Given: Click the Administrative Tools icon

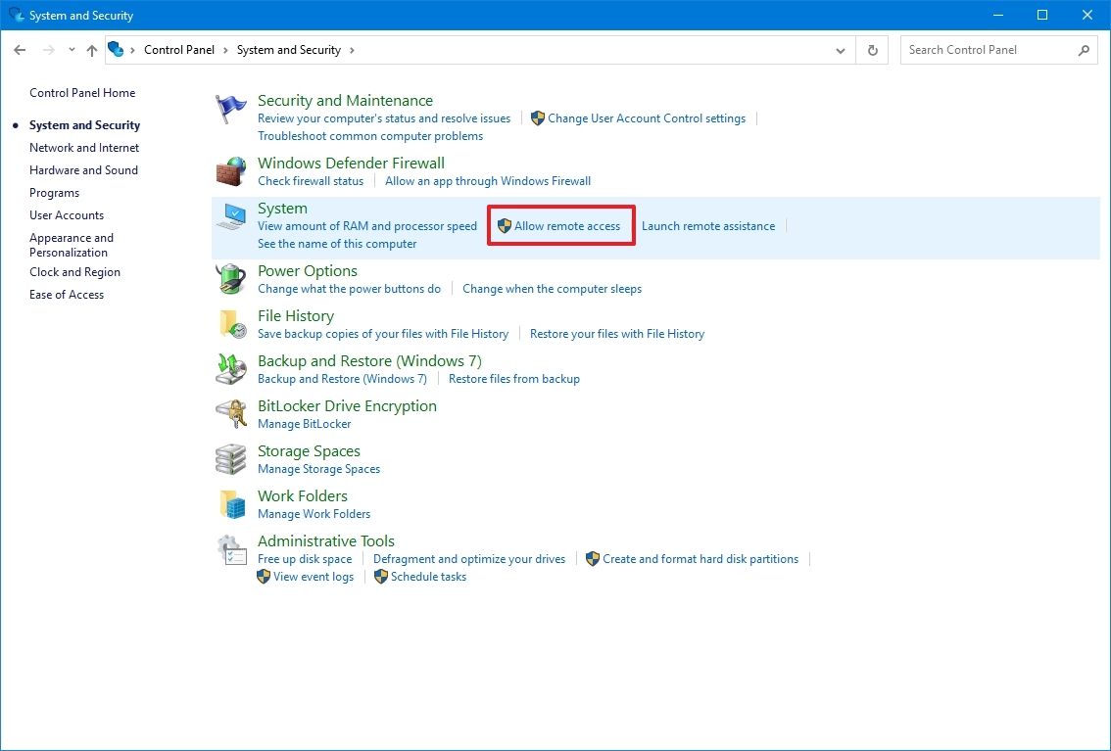Looking at the screenshot, I should 230,549.
